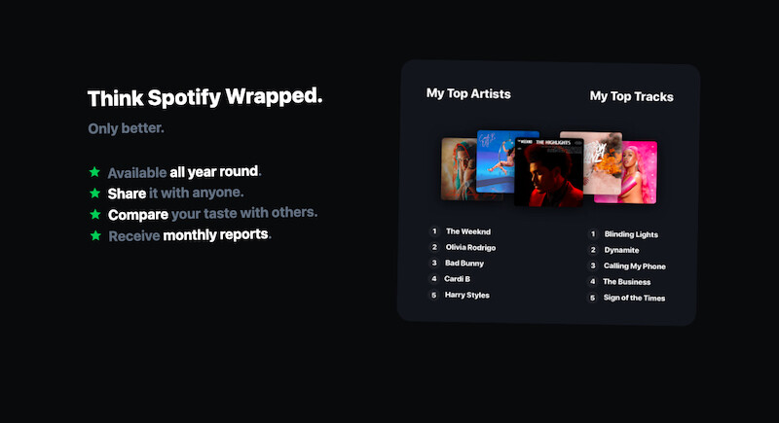
Task: Select the number 5 badge beside Sign of the Times
Action: (x=592, y=298)
